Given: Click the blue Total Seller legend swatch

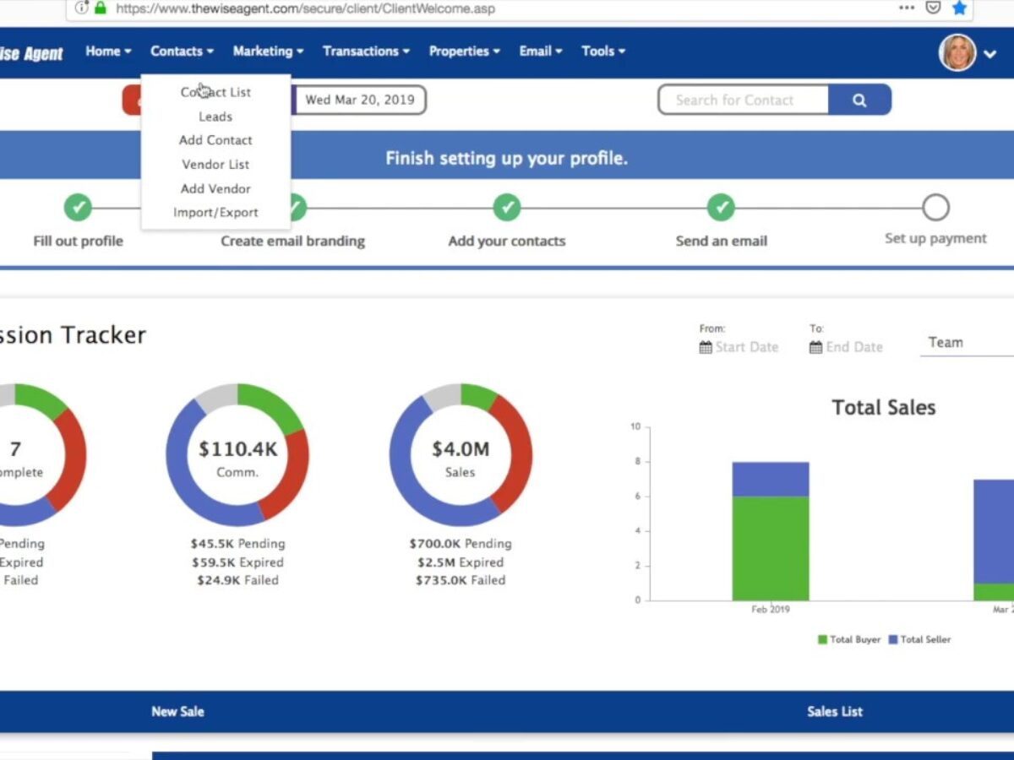Looking at the screenshot, I should [x=892, y=640].
